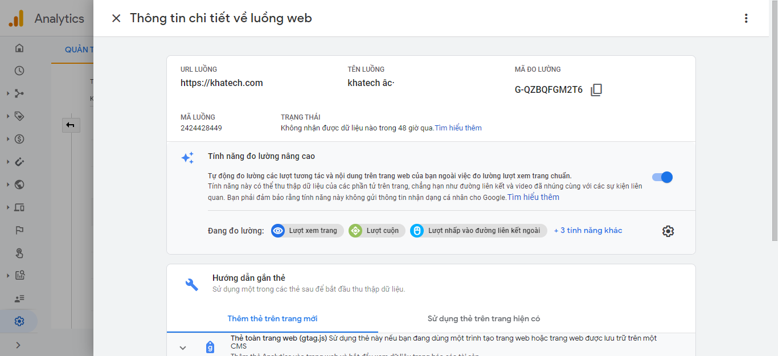The height and width of the screenshot is (356, 778).
Task: Click the measurement ID text G-QZBQFGM2T6
Action: (x=548, y=90)
